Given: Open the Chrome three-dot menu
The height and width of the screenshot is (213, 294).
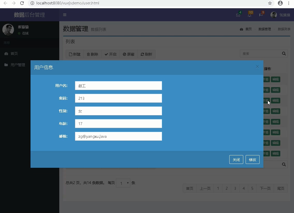Looking at the screenshot, I should tap(289, 3).
